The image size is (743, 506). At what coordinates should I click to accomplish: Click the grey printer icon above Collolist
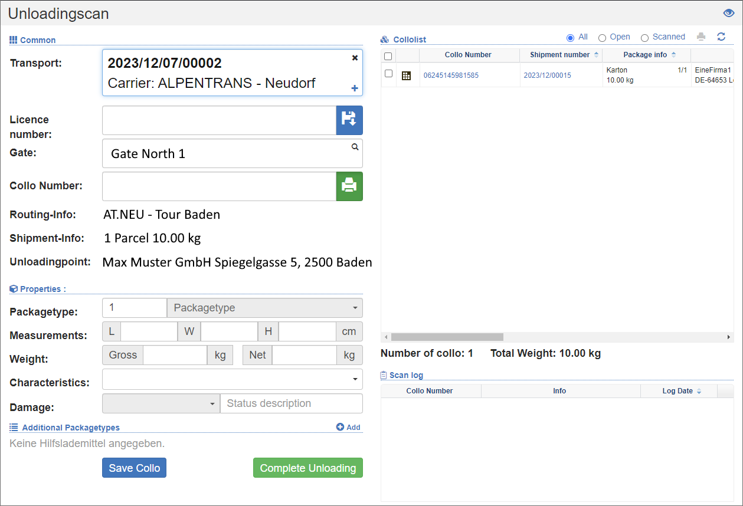tap(701, 37)
